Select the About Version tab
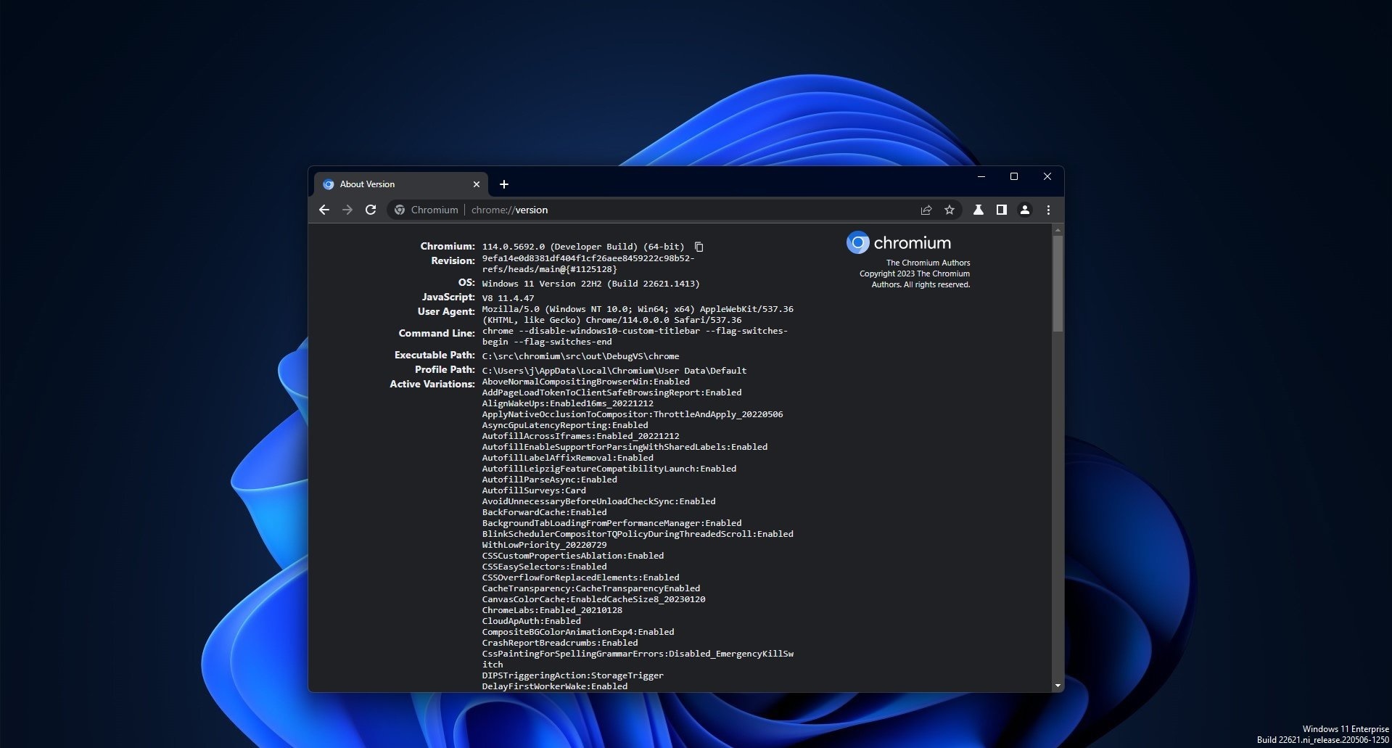The width and height of the screenshot is (1392, 748). 392,184
